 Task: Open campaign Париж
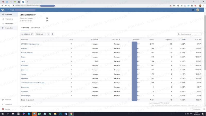23,57
